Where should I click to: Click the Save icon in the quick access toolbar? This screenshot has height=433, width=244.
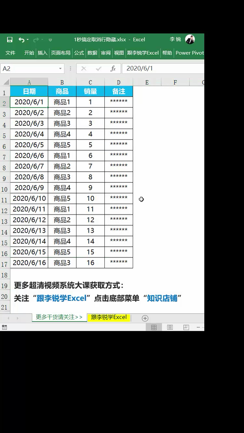coord(10,40)
